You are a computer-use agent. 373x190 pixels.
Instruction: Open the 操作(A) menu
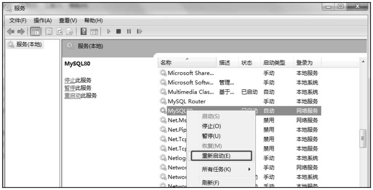(x=43, y=20)
